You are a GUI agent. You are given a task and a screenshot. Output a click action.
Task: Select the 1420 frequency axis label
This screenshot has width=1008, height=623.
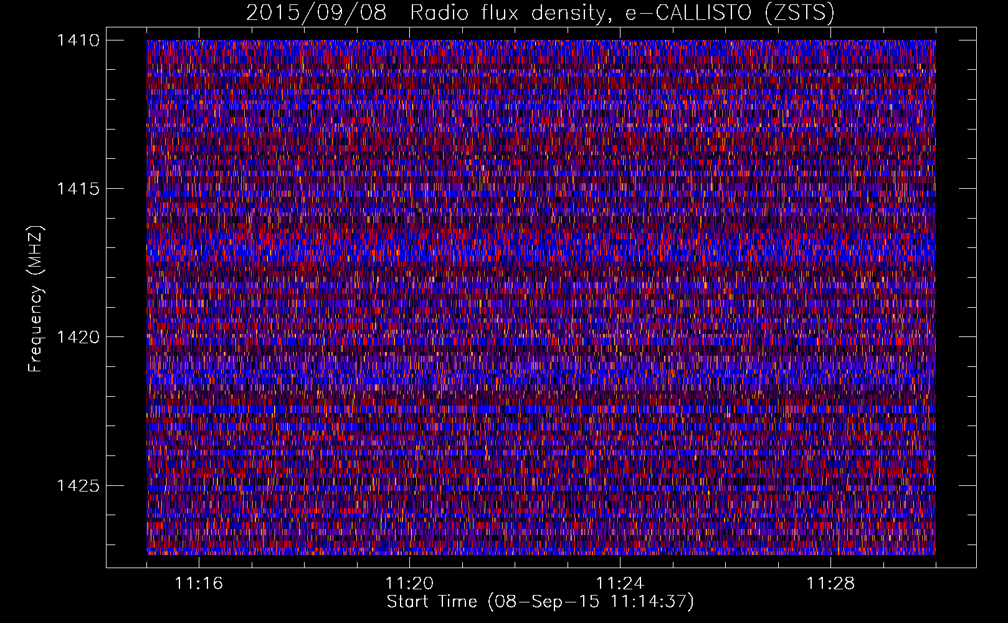pyautogui.click(x=78, y=337)
